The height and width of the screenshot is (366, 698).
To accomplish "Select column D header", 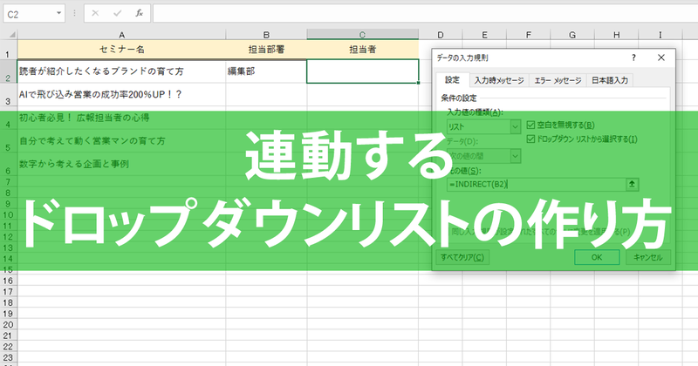I will click(441, 35).
